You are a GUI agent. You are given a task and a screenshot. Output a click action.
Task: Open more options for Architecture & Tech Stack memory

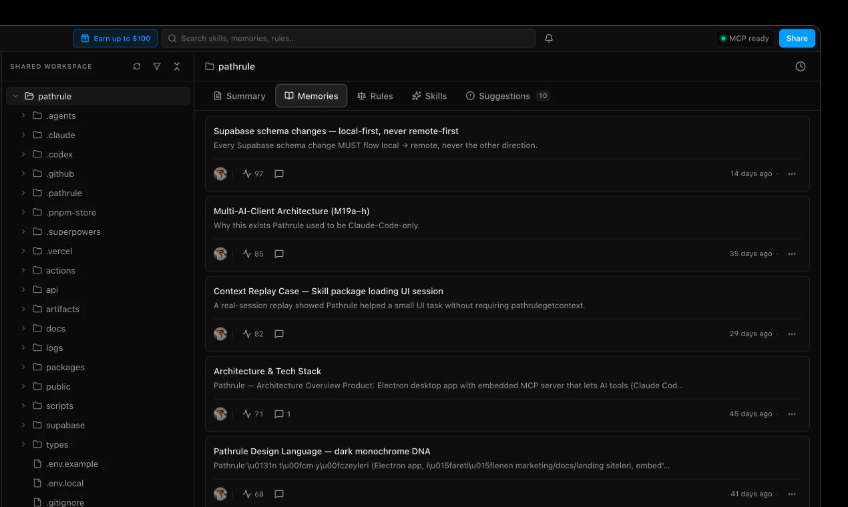click(x=792, y=414)
